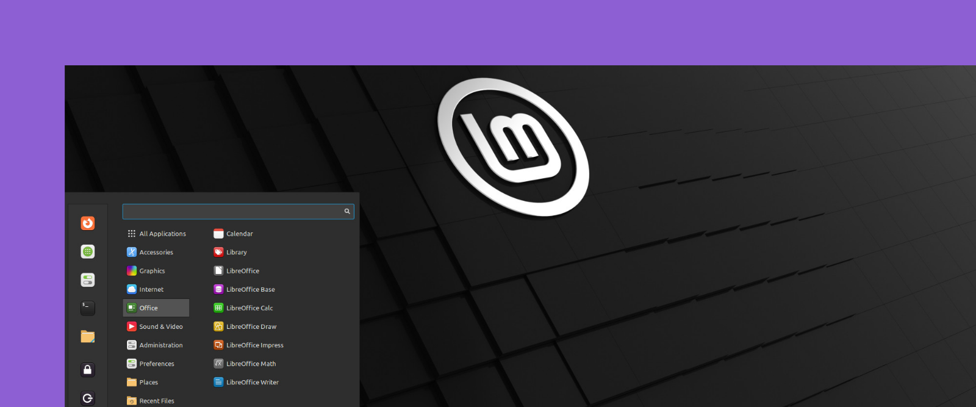Open System Settings toggle icon in sidebar
The height and width of the screenshot is (407, 976).
(88, 280)
